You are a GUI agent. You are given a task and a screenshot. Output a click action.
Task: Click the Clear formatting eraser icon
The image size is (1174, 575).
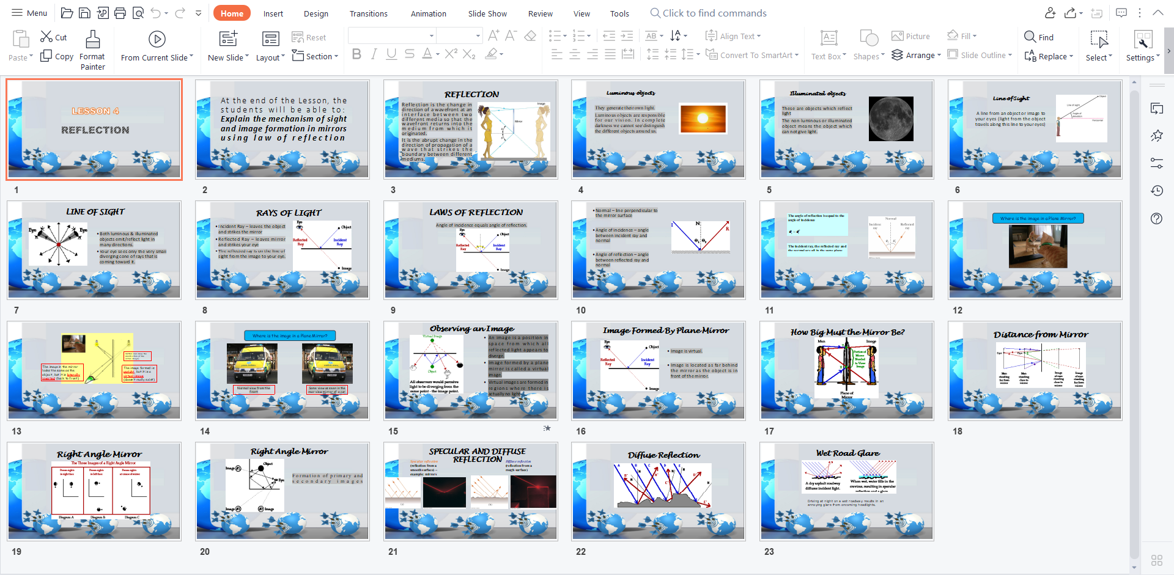530,35
